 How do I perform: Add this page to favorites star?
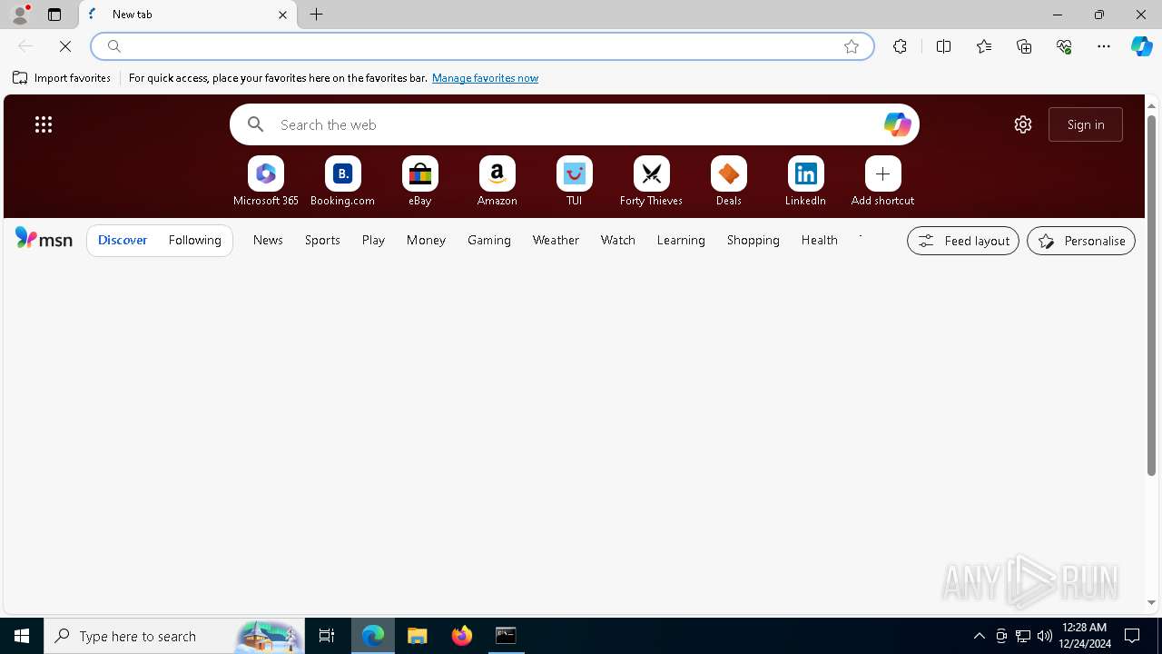[x=852, y=46]
